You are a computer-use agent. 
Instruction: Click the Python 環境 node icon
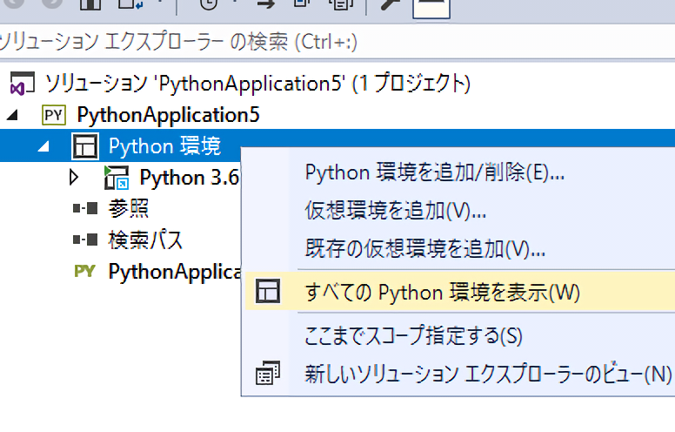pyautogui.click(x=84, y=146)
